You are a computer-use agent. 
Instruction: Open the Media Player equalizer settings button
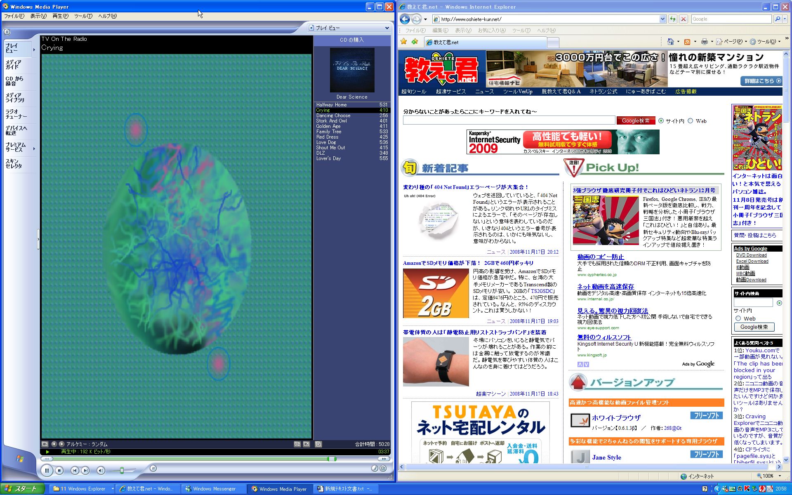[153, 468]
